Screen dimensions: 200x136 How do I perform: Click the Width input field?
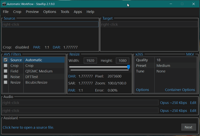[90, 60]
